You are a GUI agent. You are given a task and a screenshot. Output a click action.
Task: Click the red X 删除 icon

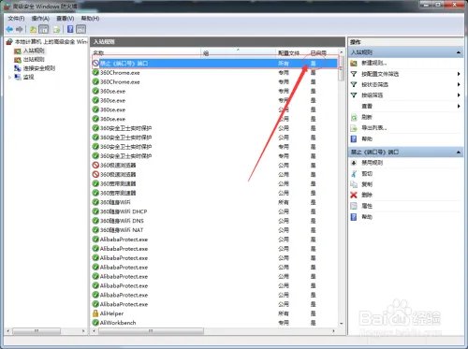(354, 195)
